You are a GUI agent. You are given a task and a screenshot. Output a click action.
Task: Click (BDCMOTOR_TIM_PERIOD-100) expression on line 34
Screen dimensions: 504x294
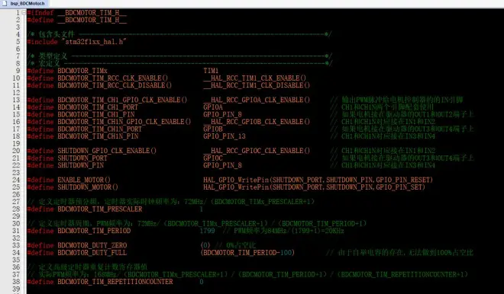[247, 253]
